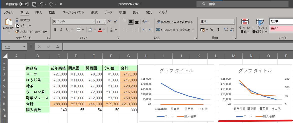Open the 游ゴシック font name combo box

point(74,22)
